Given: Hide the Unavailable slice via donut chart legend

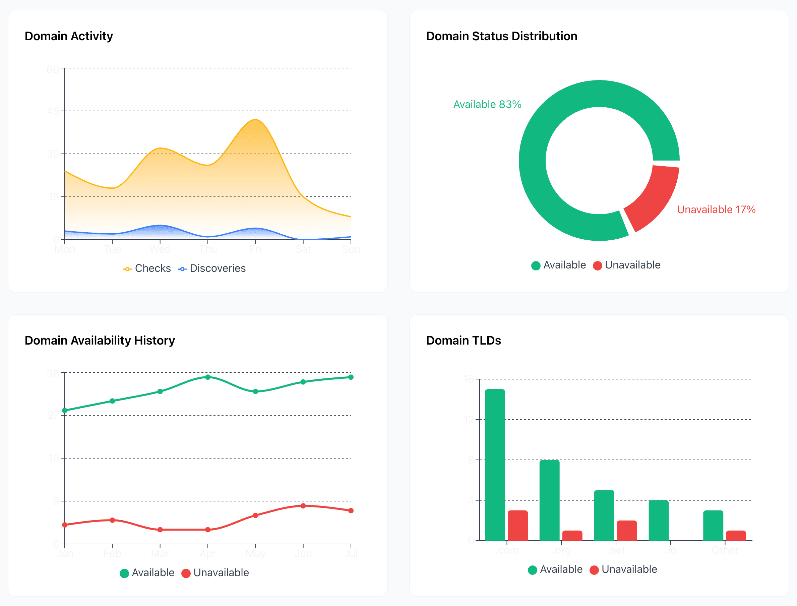Looking at the screenshot, I should pos(633,265).
